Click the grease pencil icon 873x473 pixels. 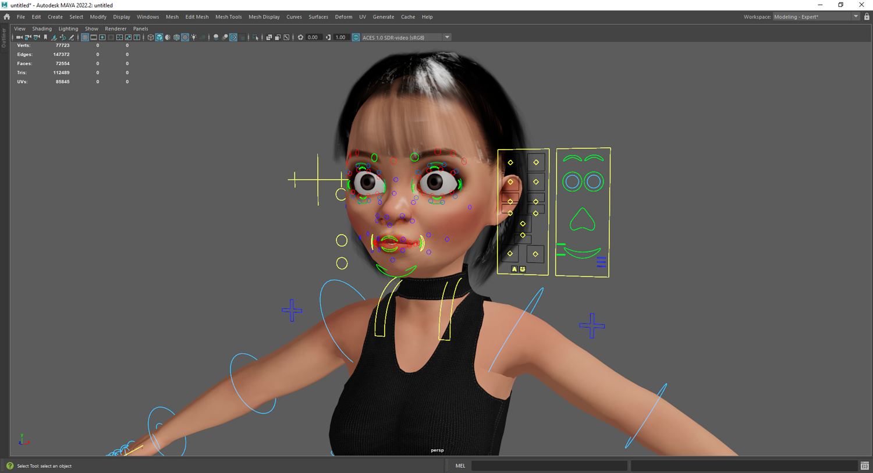click(x=72, y=37)
